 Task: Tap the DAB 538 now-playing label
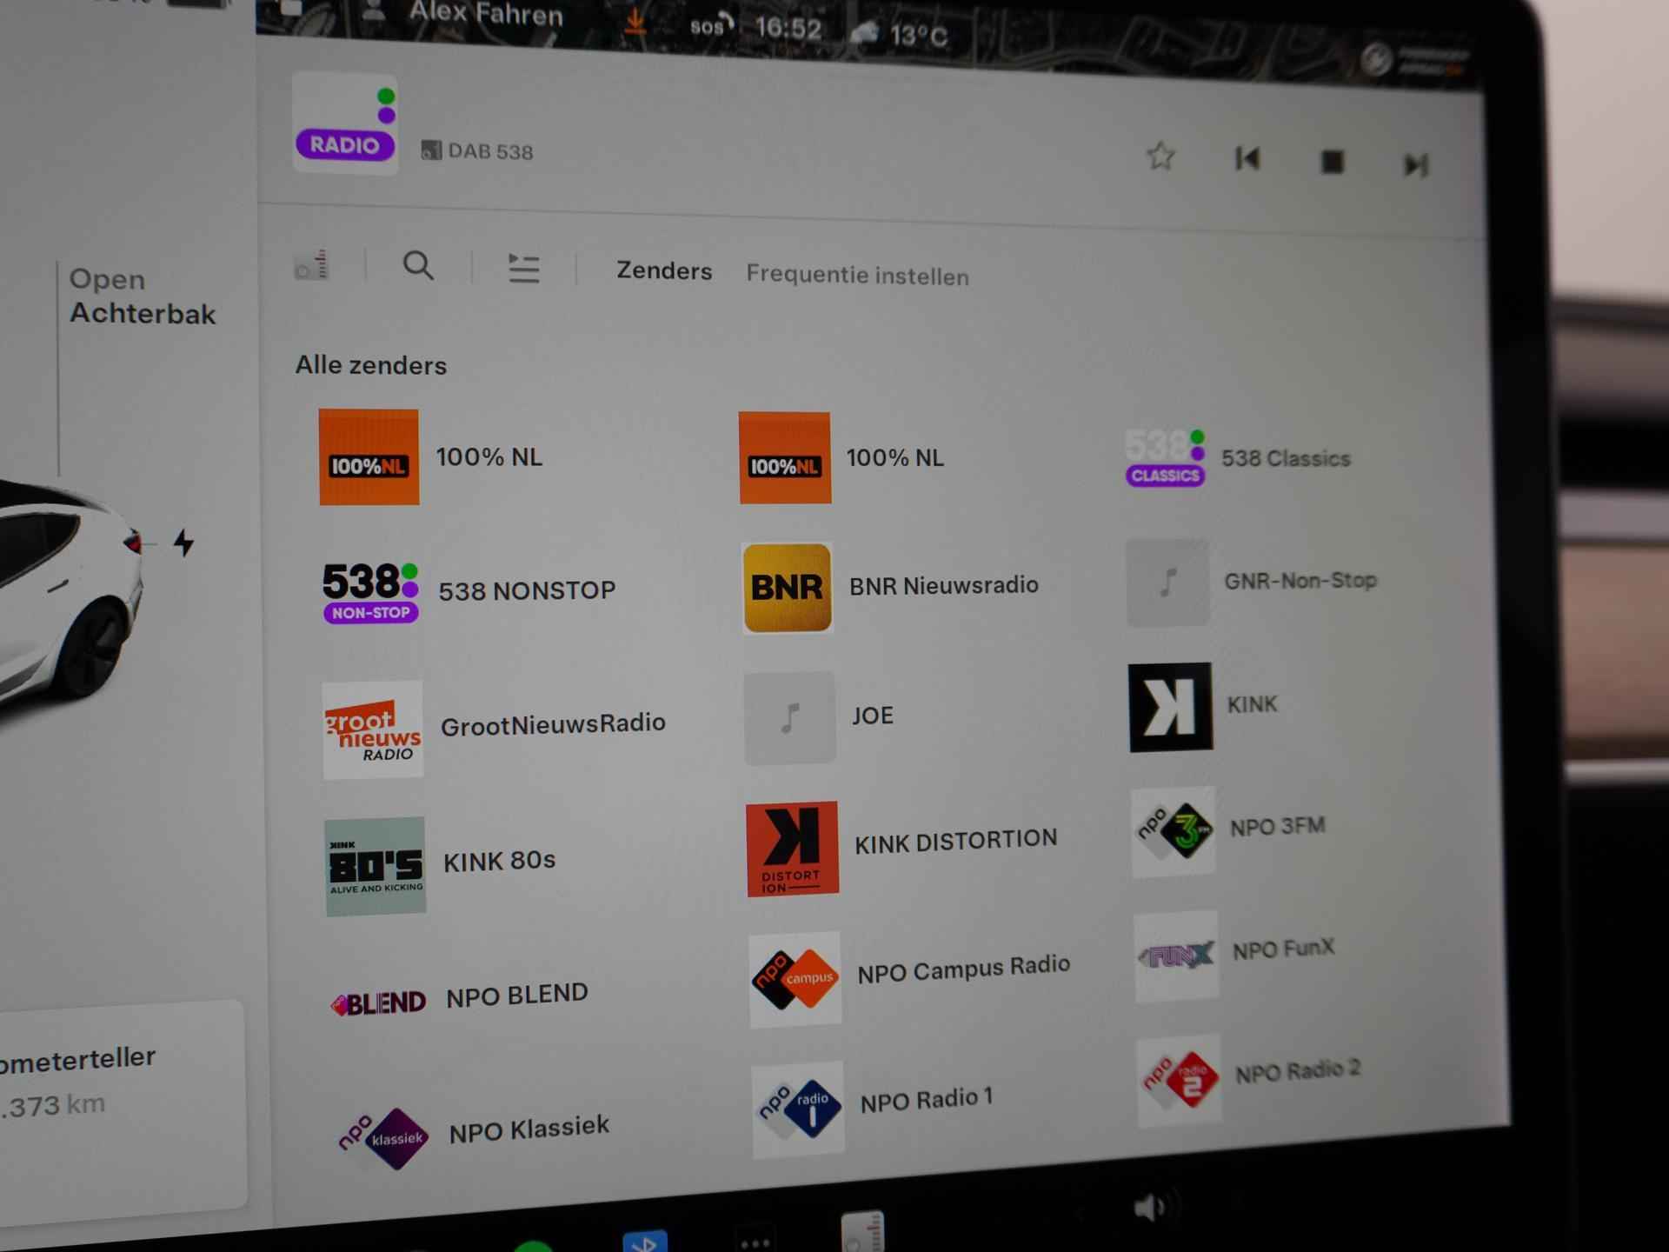pyautogui.click(x=477, y=150)
